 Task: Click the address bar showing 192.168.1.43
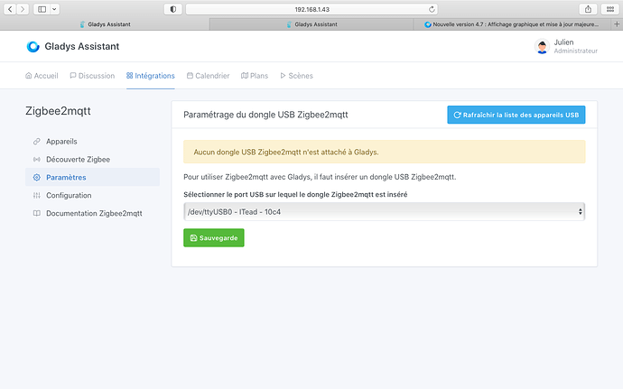coord(311,9)
